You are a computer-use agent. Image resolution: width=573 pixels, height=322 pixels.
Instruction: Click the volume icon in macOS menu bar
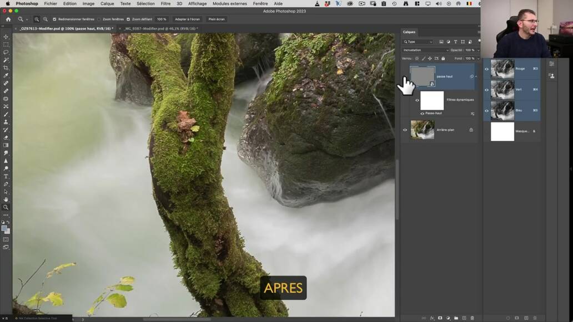[439, 4]
